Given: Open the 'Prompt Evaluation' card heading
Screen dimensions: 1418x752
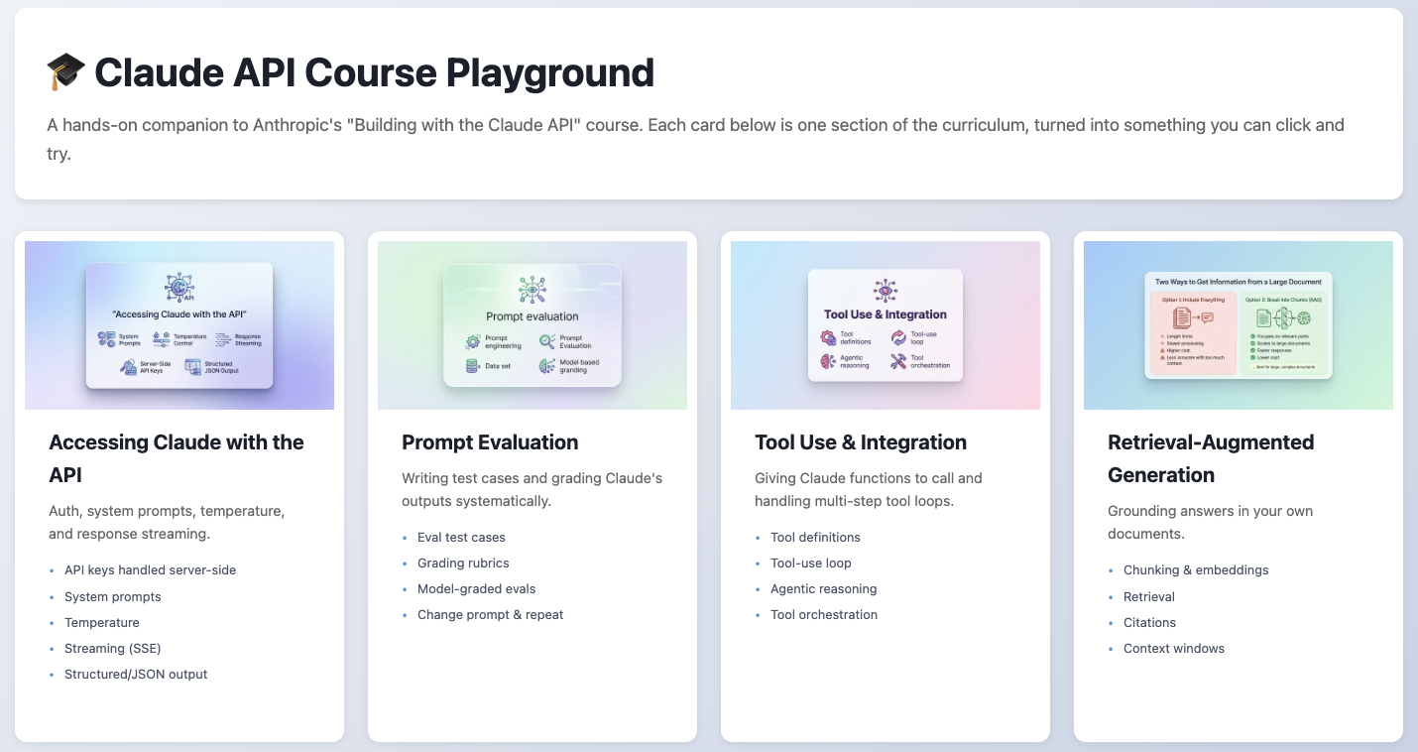Looking at the screenshot, I should click(490, 442).
